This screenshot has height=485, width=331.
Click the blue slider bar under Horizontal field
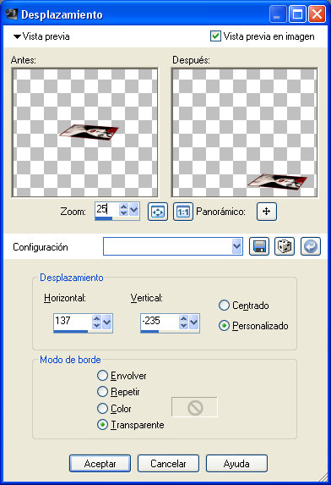[x=71, y=331]
